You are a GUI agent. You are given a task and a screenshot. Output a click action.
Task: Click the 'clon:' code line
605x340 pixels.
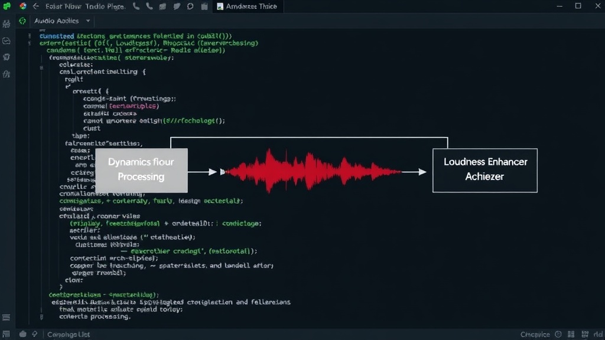74,280
